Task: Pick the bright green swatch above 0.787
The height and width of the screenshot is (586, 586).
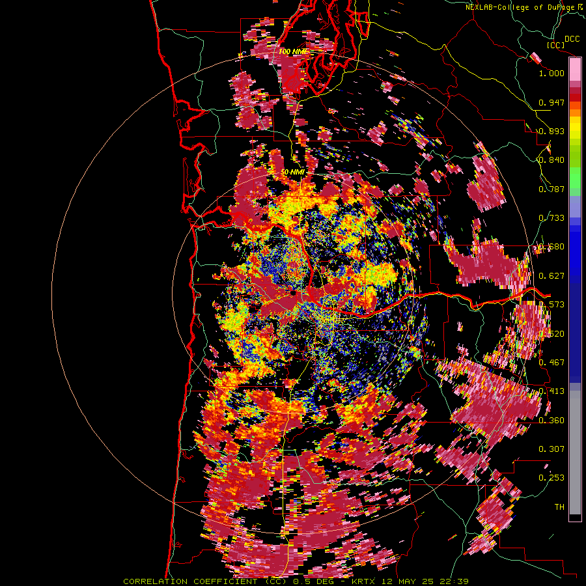Action: [x=575, y=178]
